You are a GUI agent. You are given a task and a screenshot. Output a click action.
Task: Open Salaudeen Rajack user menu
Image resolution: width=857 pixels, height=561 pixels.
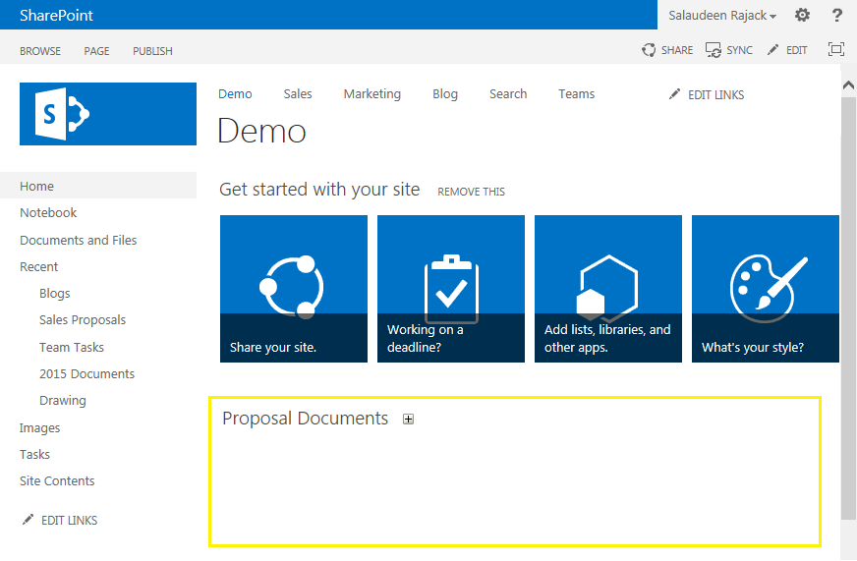722,16
